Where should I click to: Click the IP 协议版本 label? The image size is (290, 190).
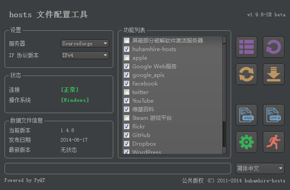tap(24, 55)
